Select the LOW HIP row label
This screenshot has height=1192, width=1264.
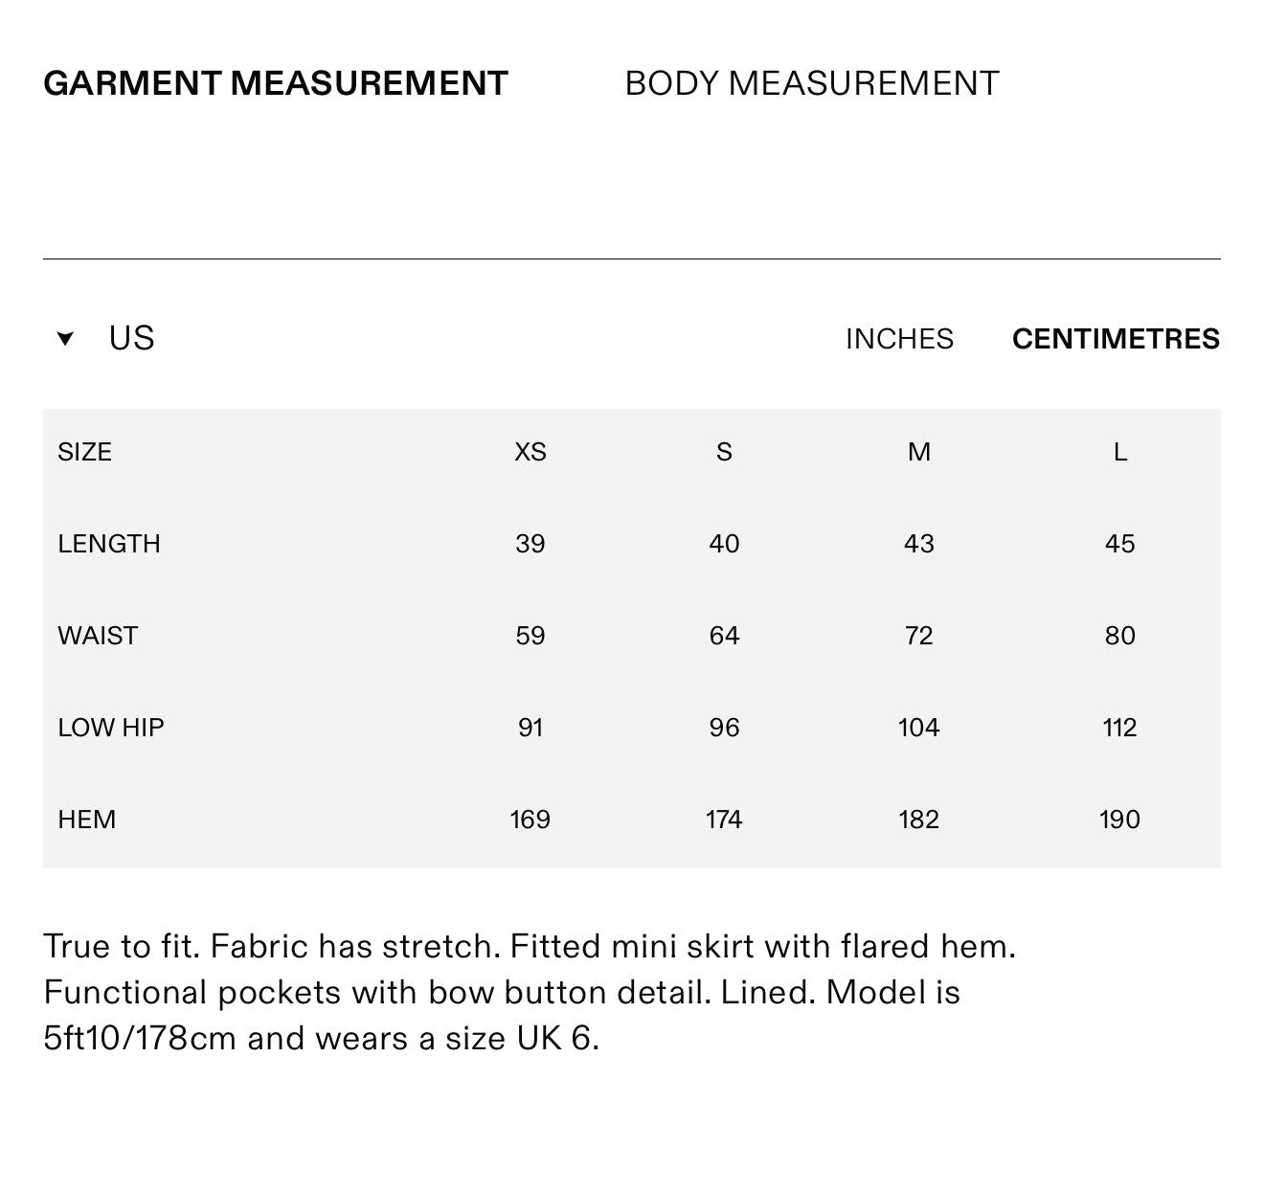[111, 728]
